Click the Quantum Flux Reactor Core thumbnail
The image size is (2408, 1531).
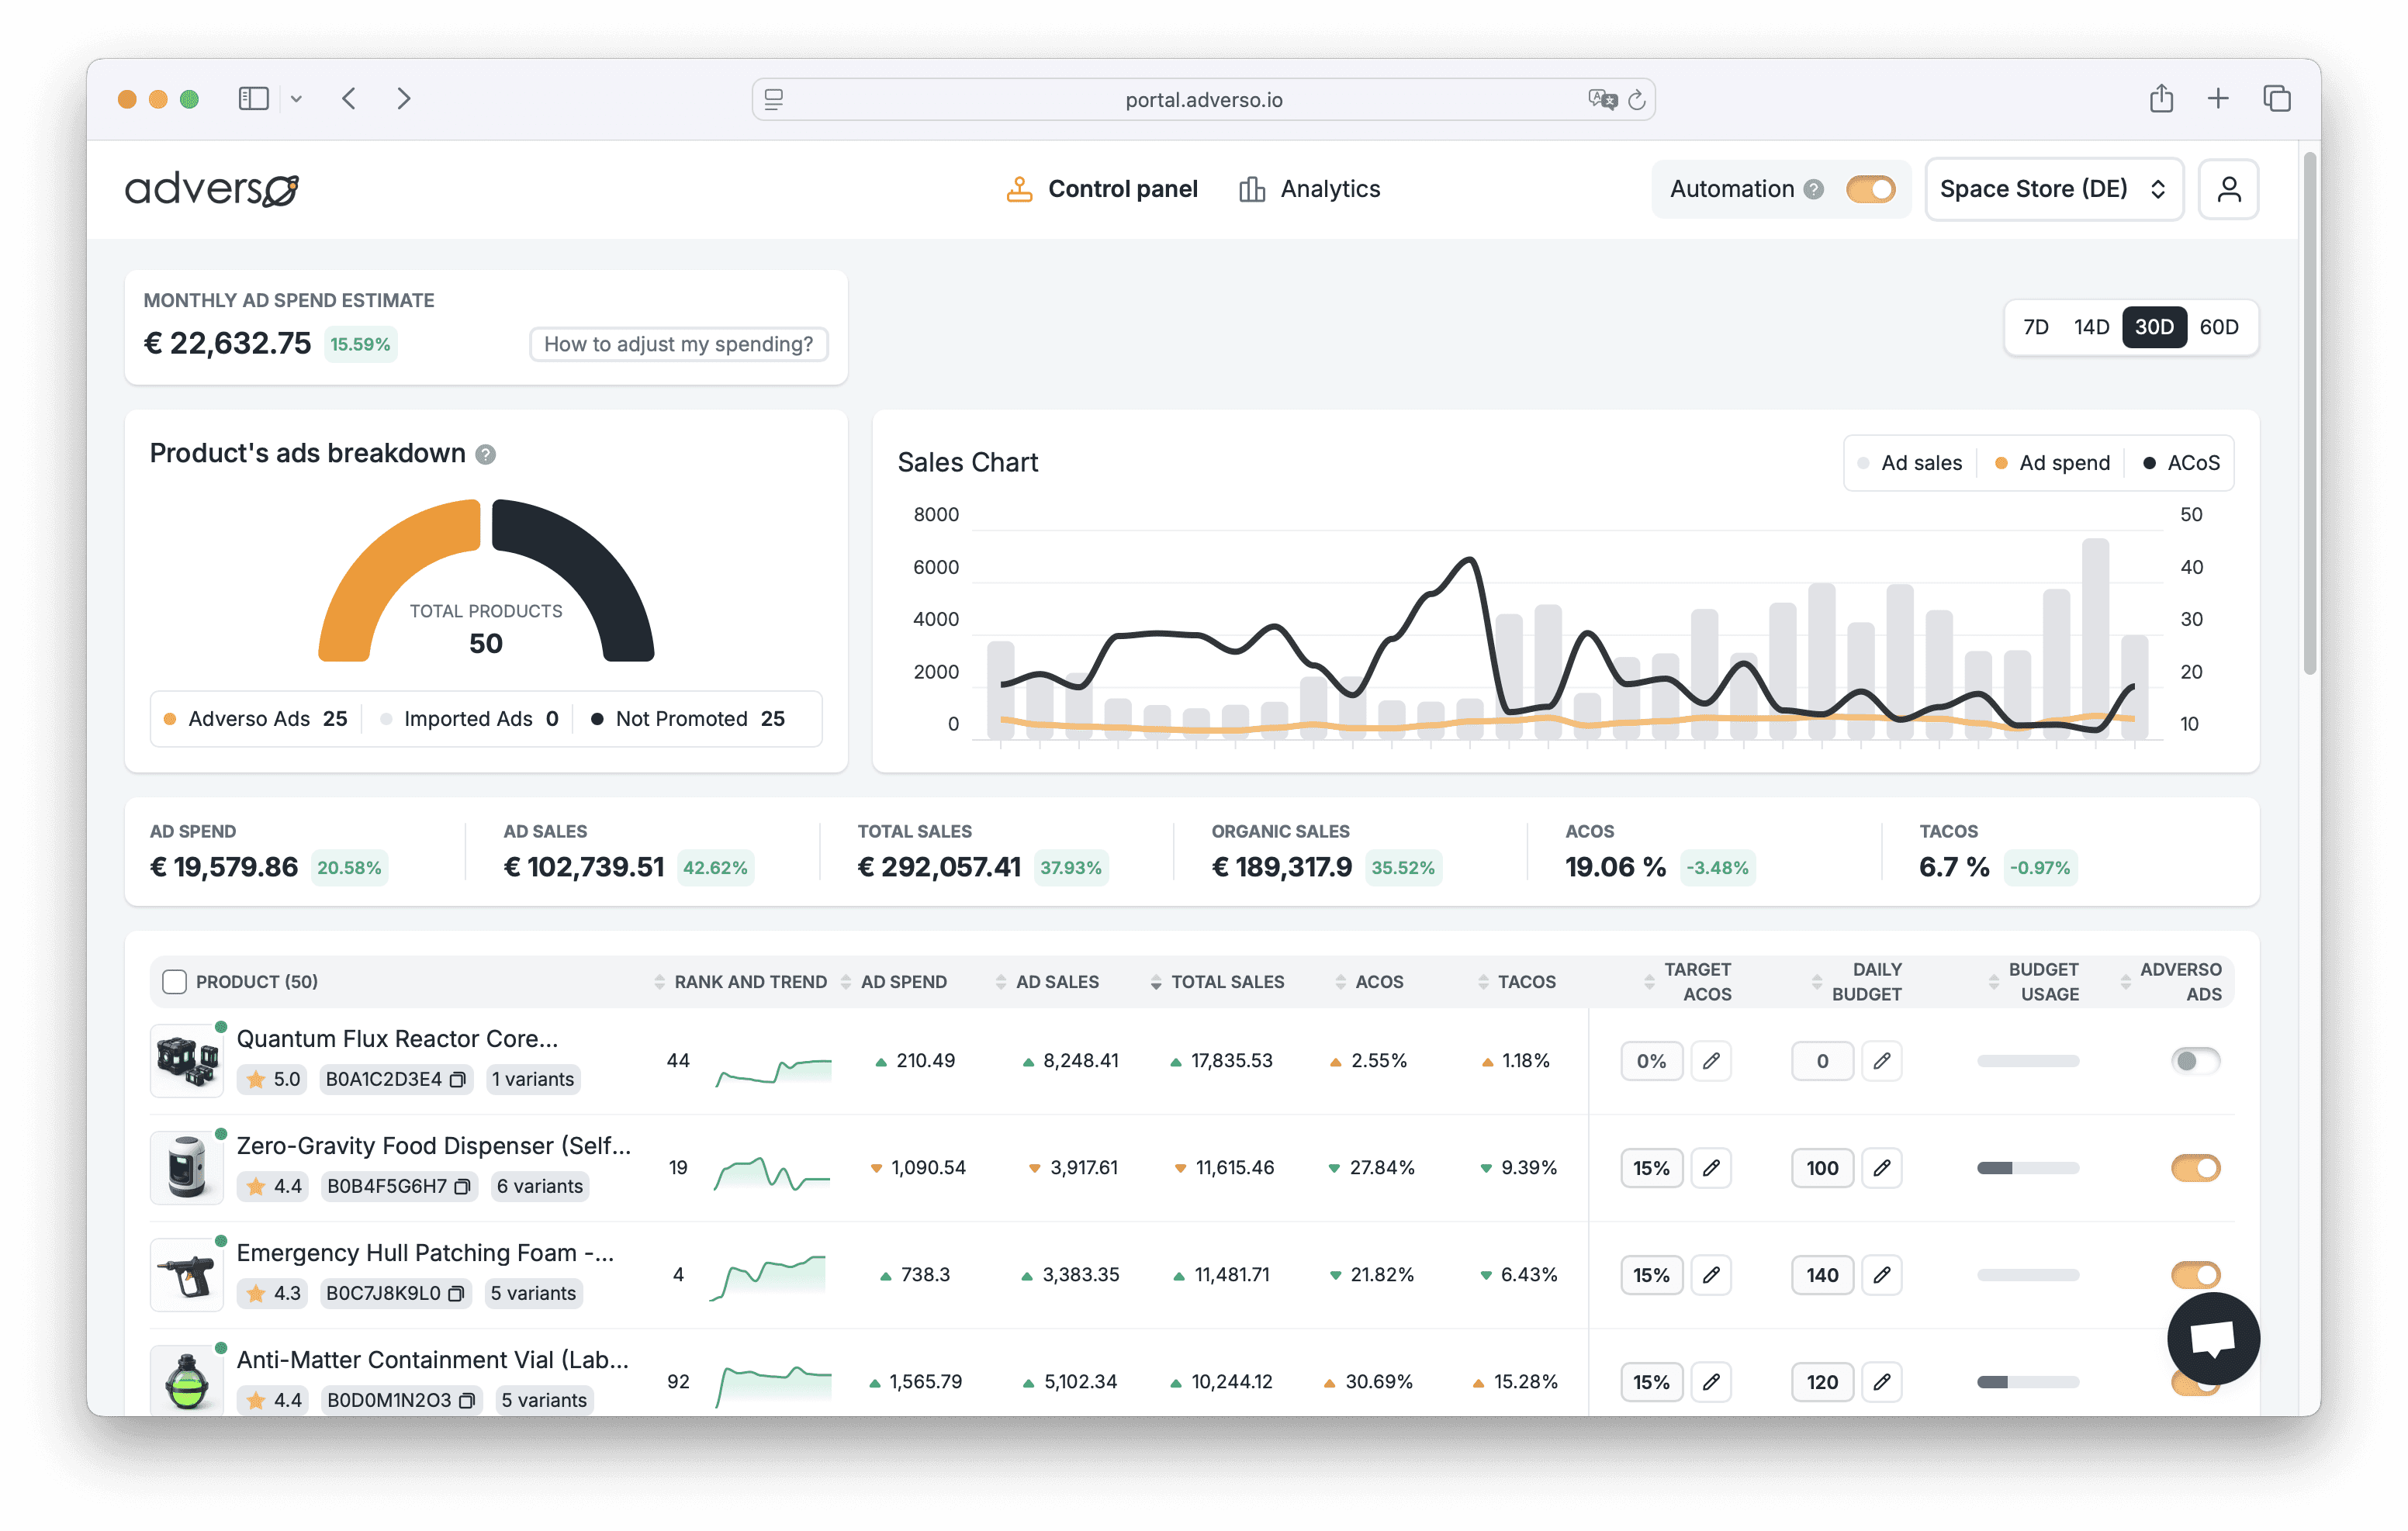[x=186, y=1060]
